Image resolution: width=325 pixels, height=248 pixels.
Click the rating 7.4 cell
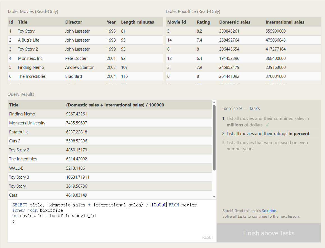pos(199,40)
